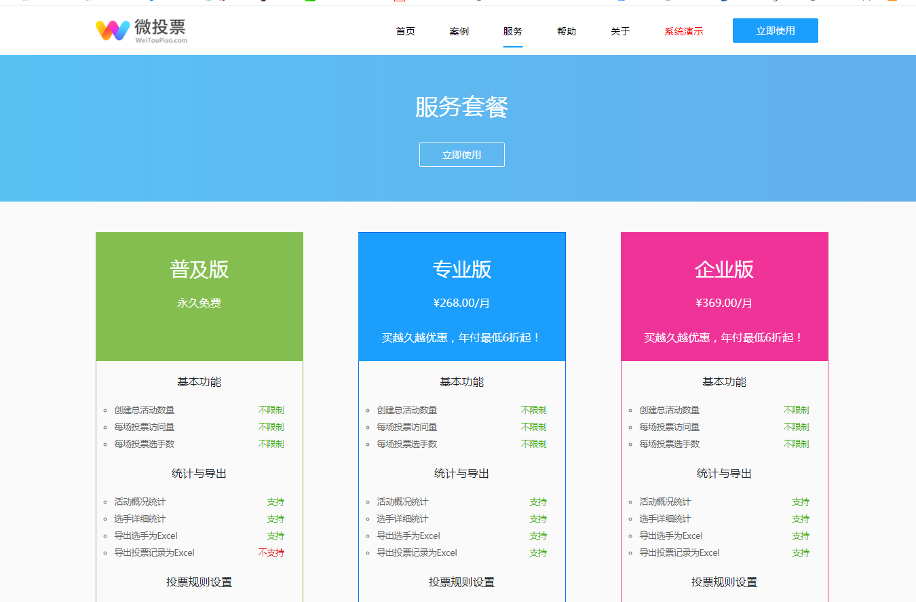916x602 pixels.
Task: Click 创建总活动数量 in the 企业版 list
Action: [x=669, y=410]
